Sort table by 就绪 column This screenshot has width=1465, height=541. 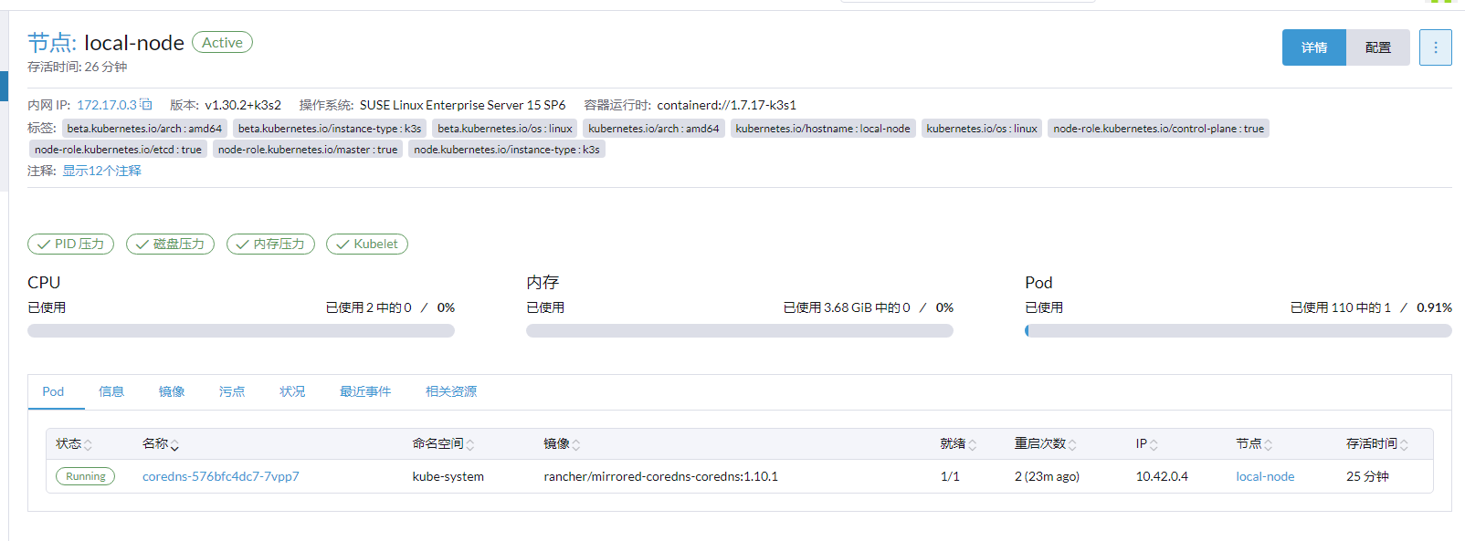tap(957, 444)
